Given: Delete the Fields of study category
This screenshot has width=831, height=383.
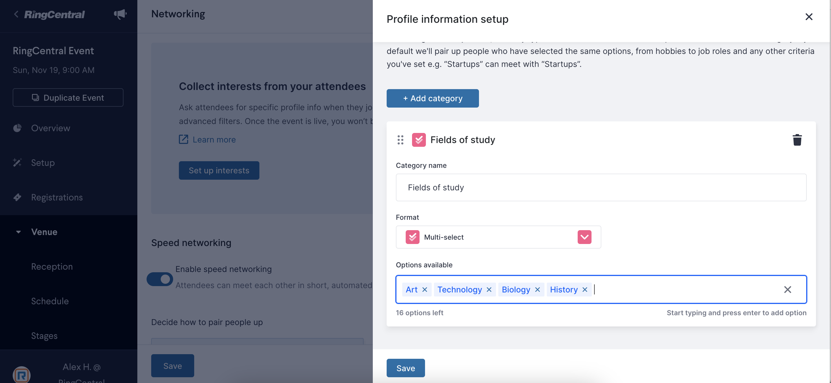Looking at the screenshot, I should pyautogui.click(x=797, y=140).
